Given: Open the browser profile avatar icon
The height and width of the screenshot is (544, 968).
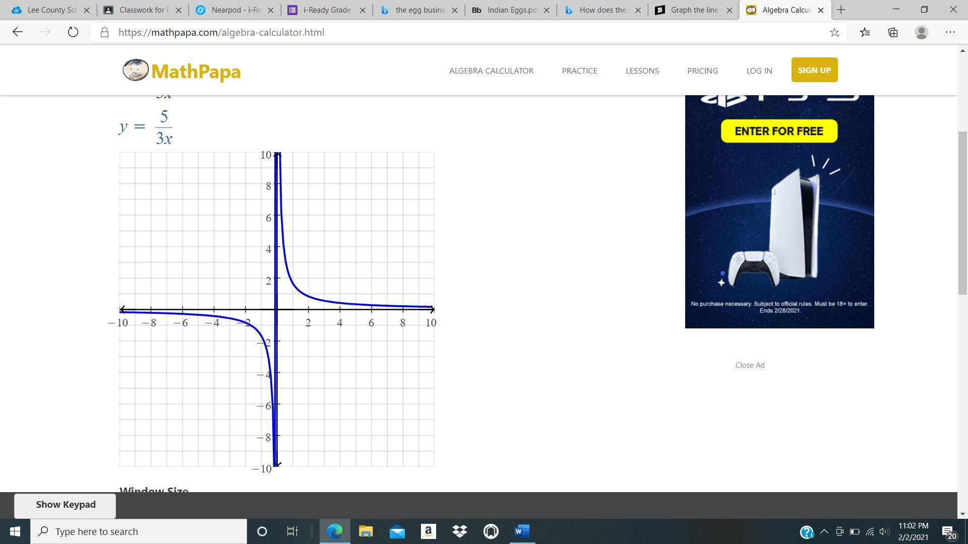Looking at the screenshot, I should coord(921,32).
